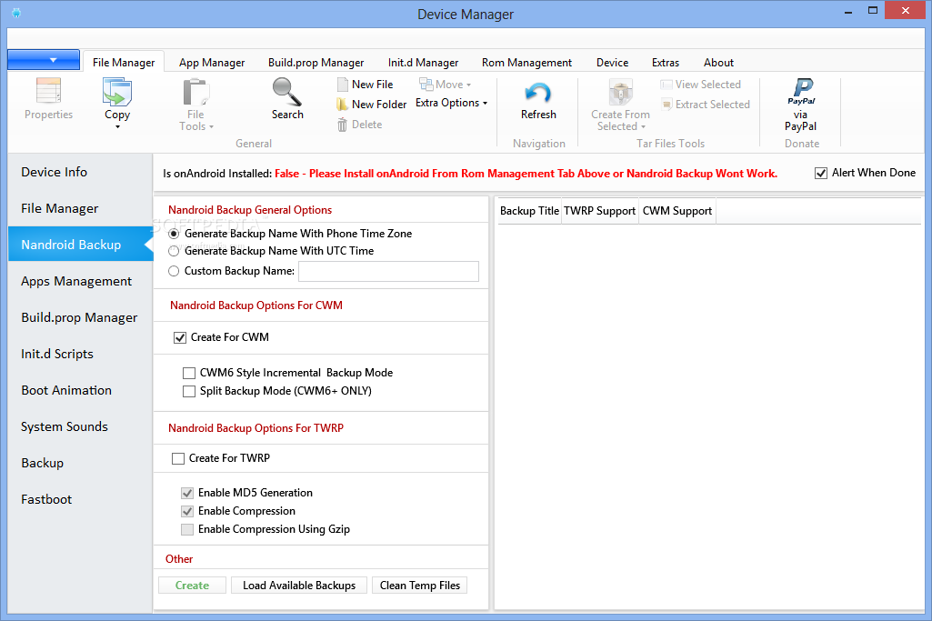Select Nandroid Backup in sidebar
932x621 pixels.
pos(81,245)
